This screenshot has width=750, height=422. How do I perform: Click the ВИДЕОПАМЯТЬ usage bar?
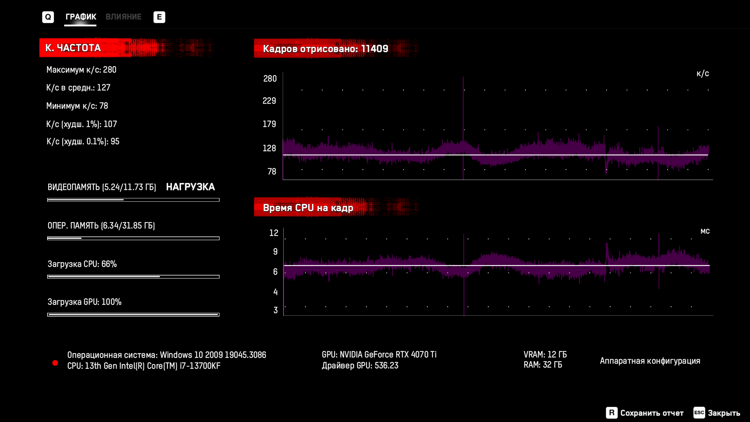point(133,200)
